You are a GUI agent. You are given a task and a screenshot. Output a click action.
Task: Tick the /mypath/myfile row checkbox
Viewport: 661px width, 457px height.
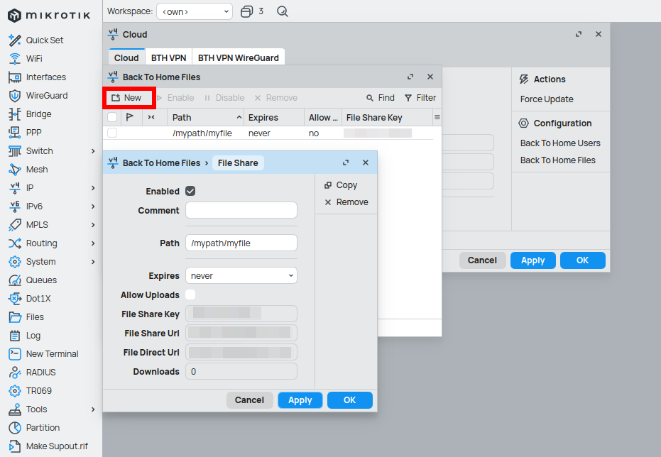pyautogui.click(x=112, y=133)
